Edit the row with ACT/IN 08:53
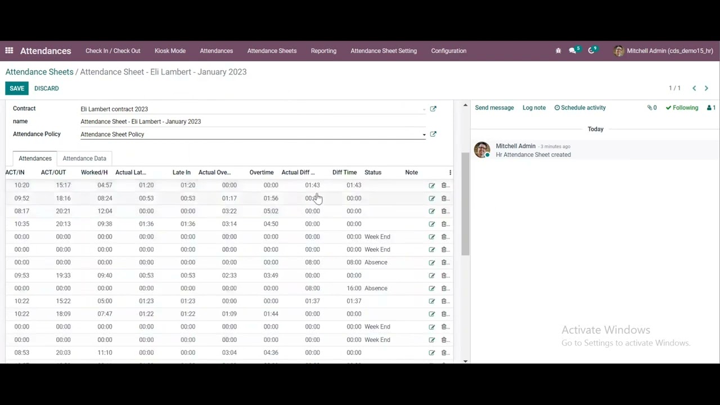 (x=432, y=353)
